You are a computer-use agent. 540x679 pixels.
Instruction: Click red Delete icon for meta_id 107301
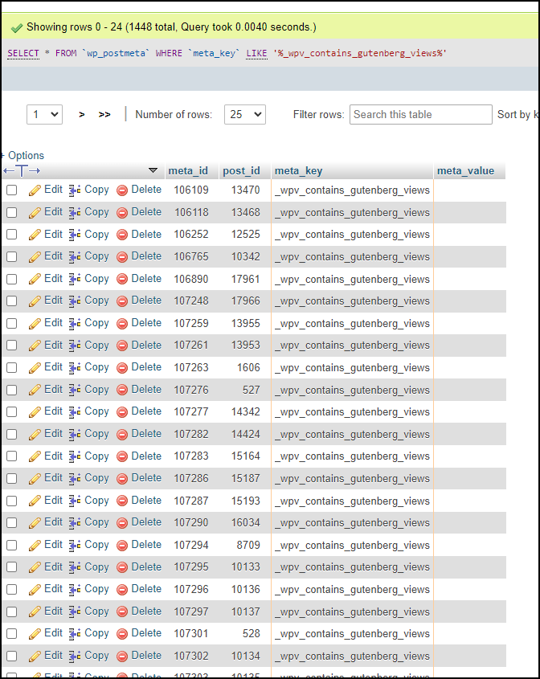[122, 634]
